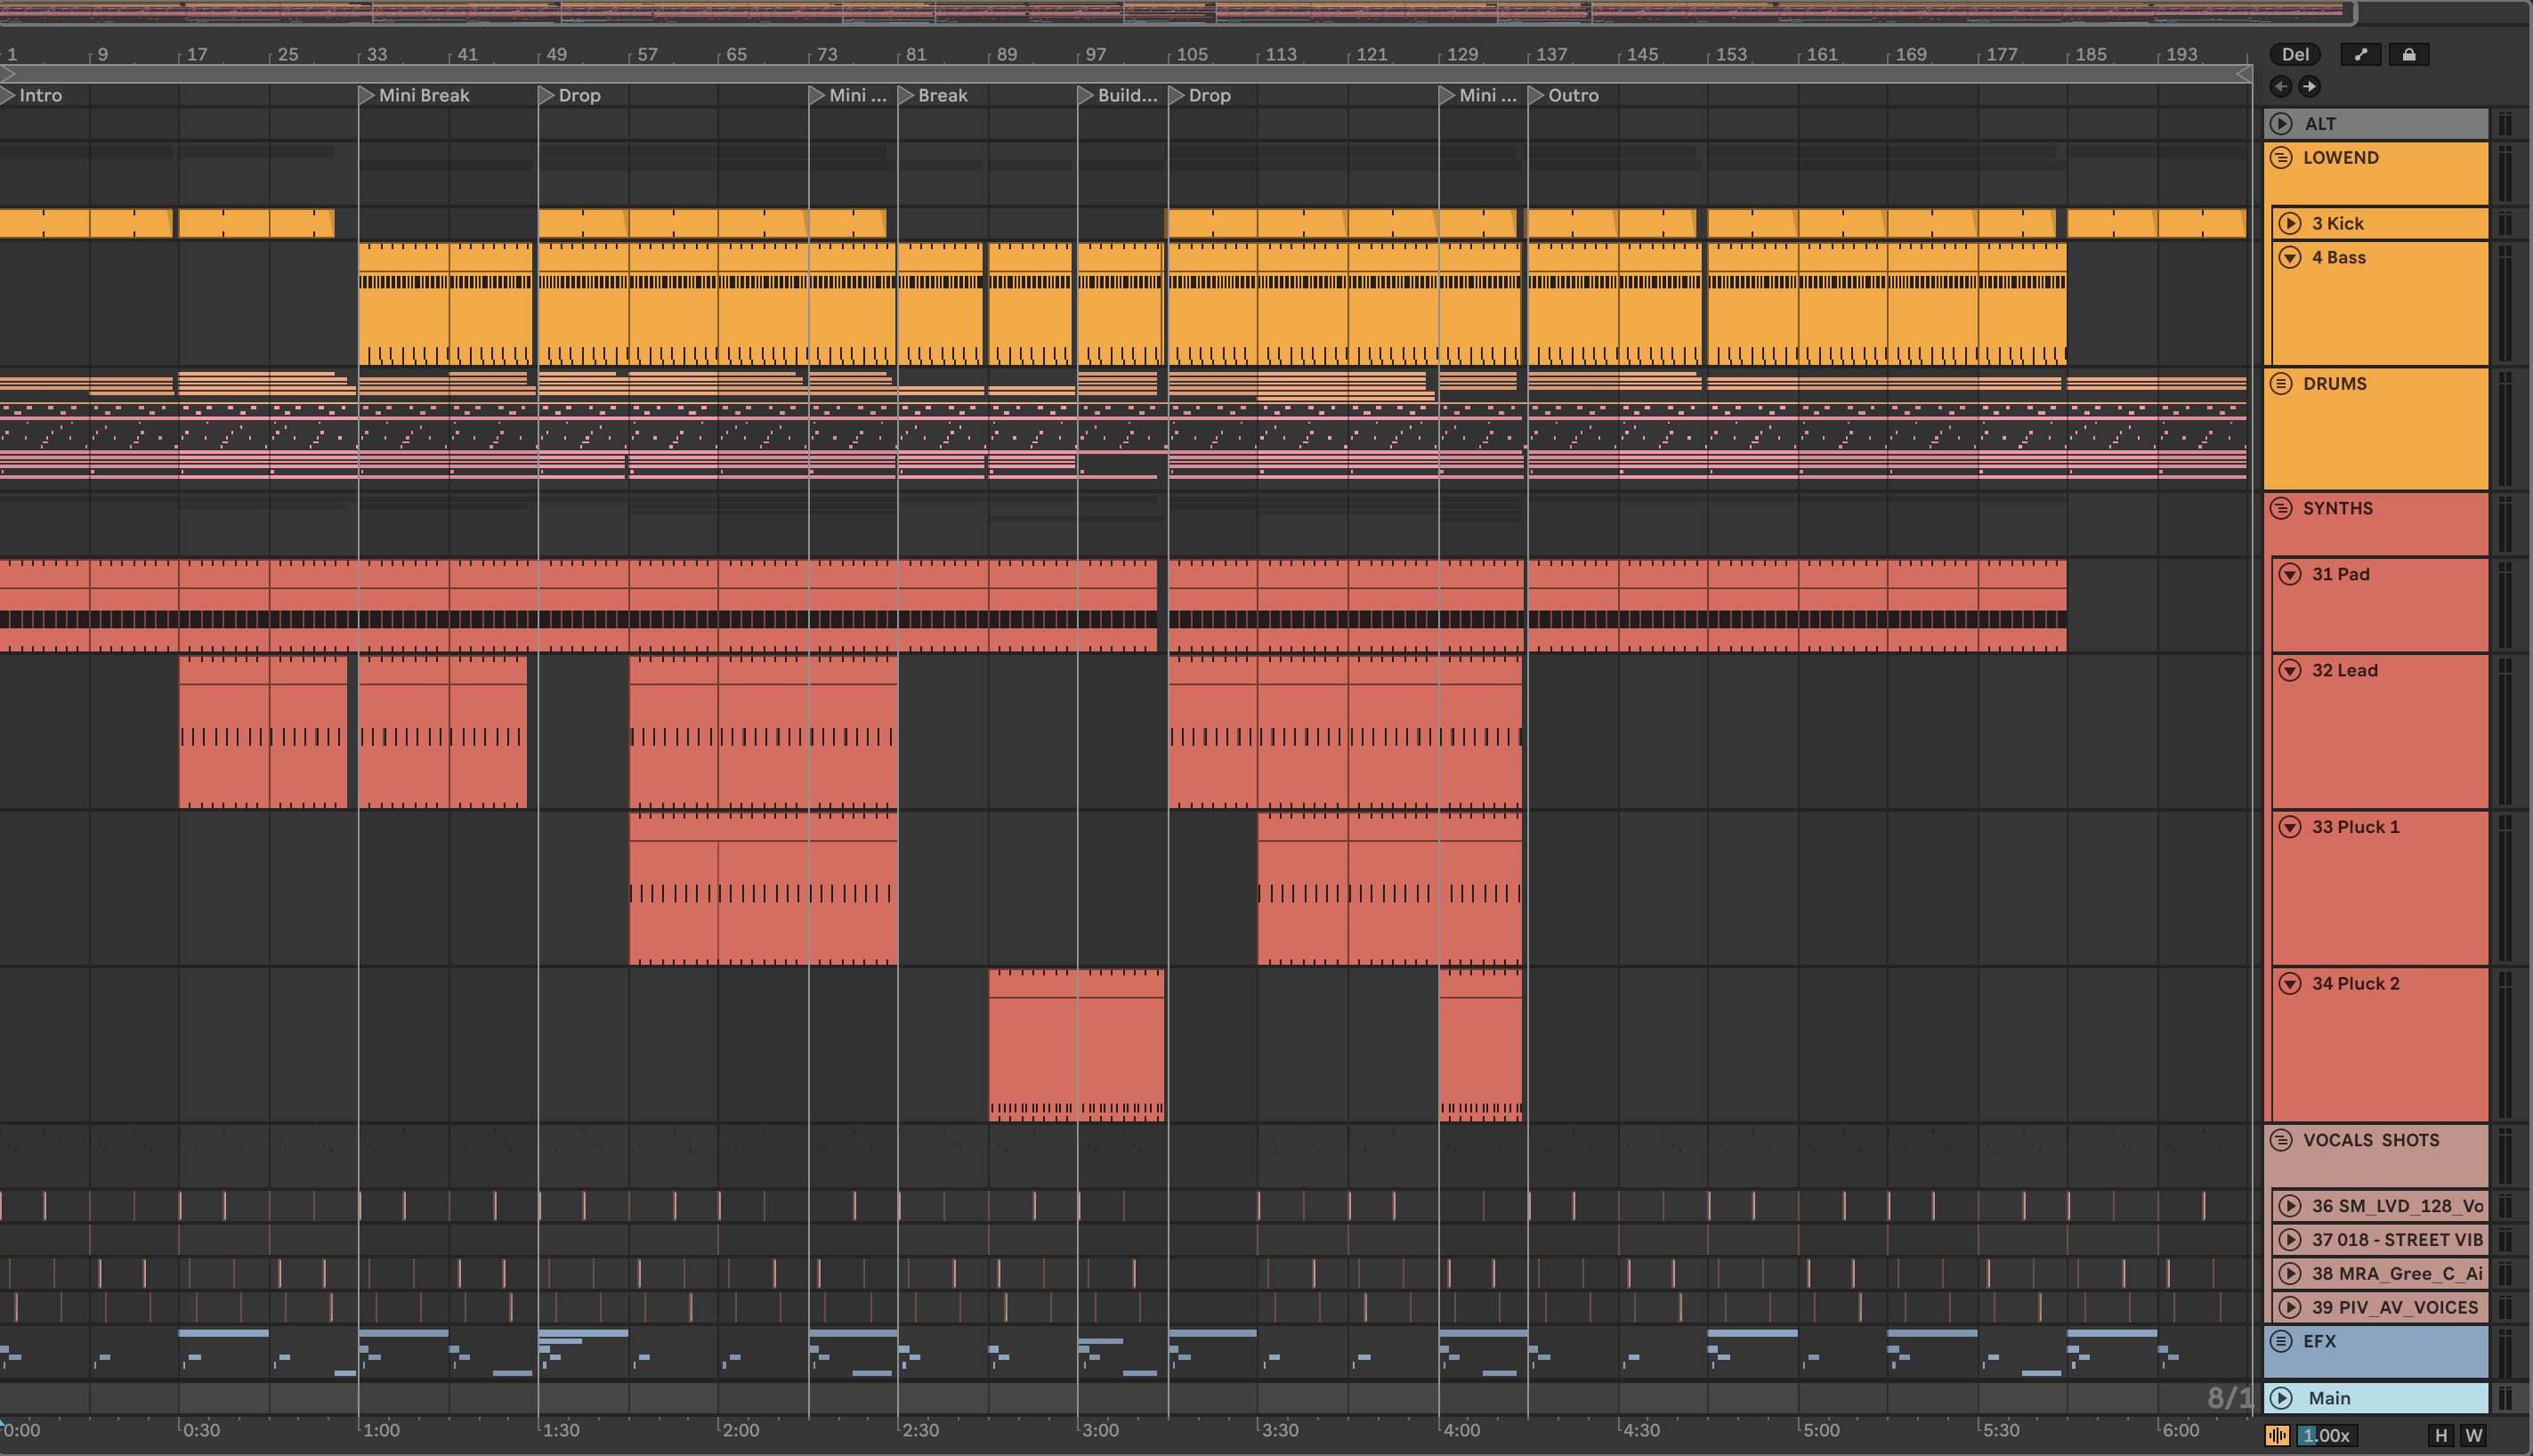Select the 3 Kick track name
This screenshot has height=1456, width=2533.
pyautogui.click(x=2337, y=224)
